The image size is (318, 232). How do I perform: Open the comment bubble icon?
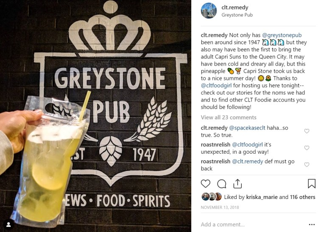(x=222, y=184)
